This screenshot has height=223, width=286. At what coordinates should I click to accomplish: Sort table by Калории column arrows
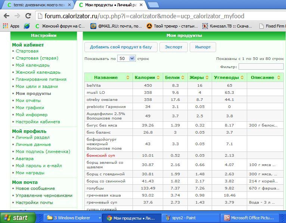point(158,77)
